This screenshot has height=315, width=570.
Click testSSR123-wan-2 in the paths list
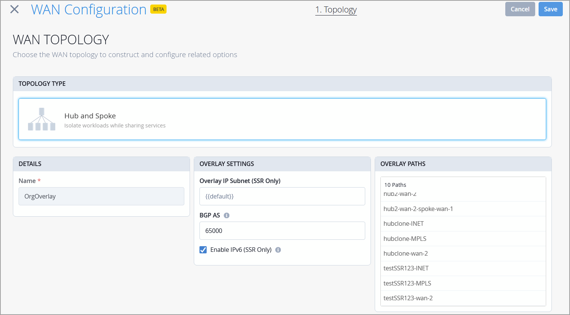point(408,298)
